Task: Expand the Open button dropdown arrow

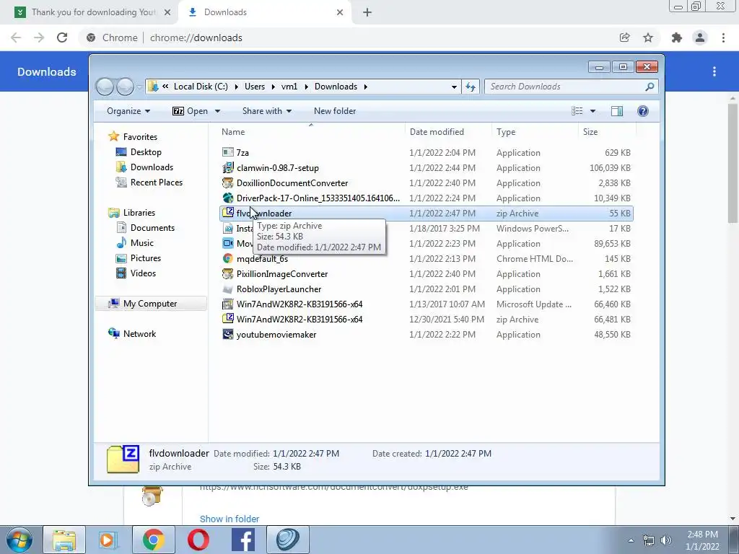Action: 217,111
